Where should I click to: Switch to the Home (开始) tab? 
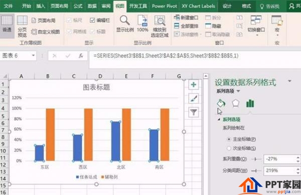(x=26, y=6)
